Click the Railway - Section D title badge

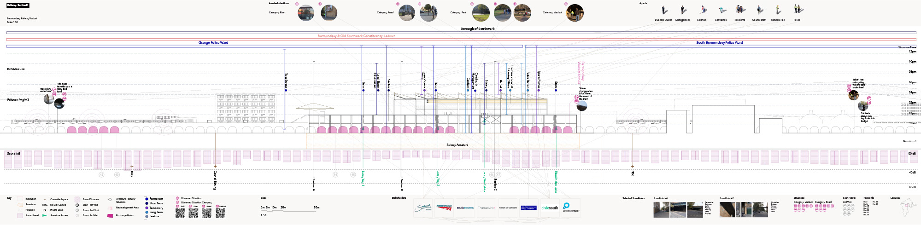[18, 5]
